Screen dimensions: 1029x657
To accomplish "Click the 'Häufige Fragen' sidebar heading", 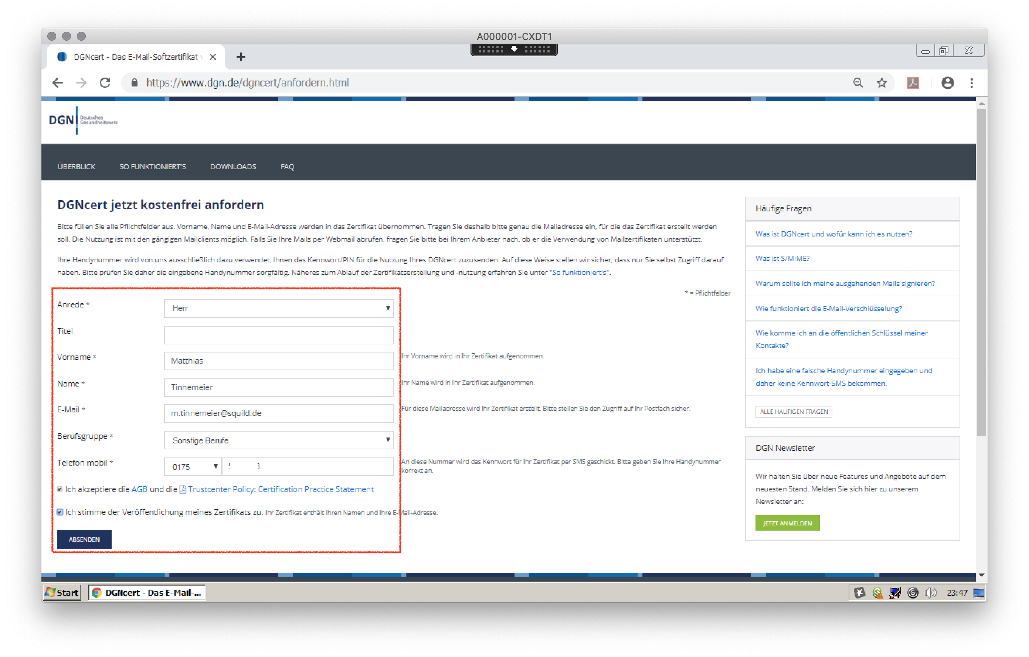I will [783, 208].
